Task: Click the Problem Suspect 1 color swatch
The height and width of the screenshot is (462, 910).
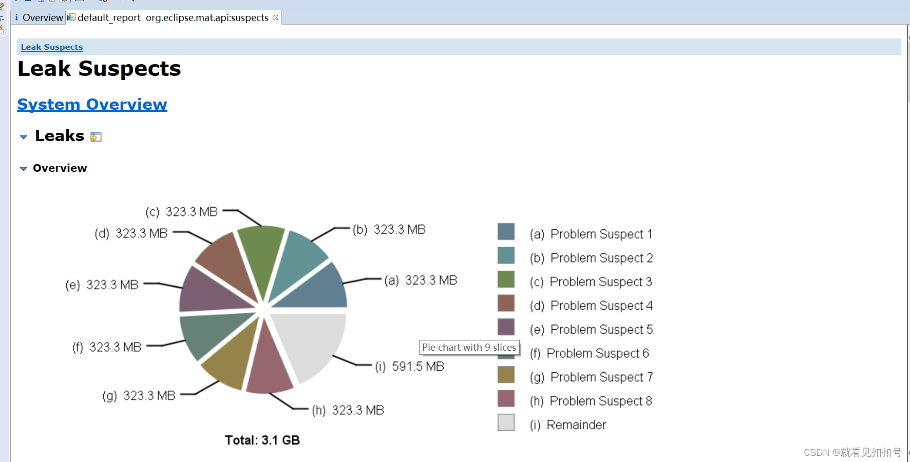Action: point(506,232)
